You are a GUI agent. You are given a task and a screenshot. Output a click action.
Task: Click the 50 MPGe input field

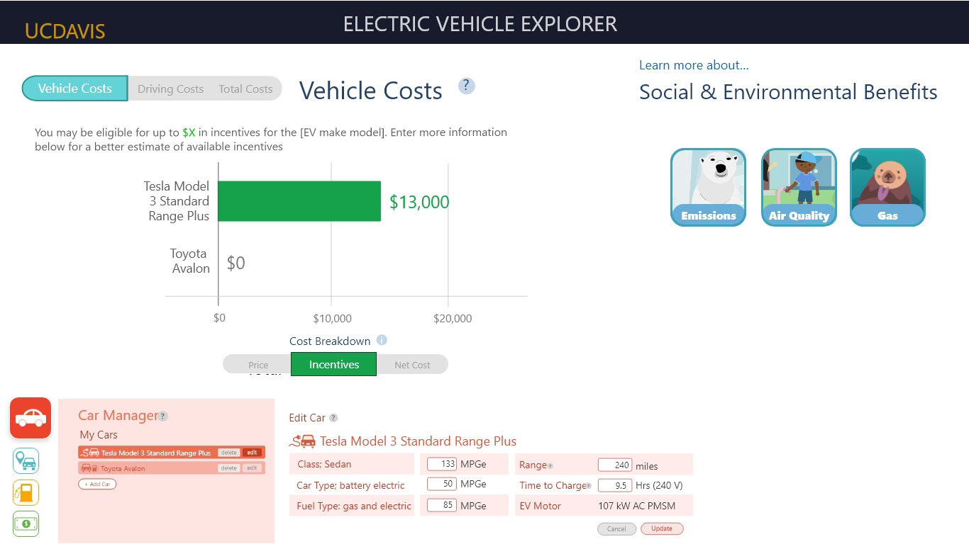click(x=442, y=484)
